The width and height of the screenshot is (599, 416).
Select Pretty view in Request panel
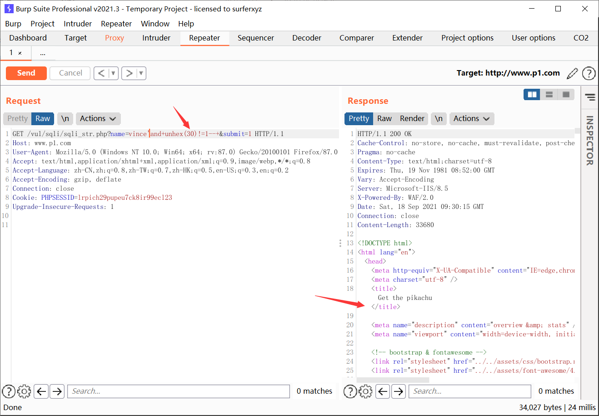point(17,118)
